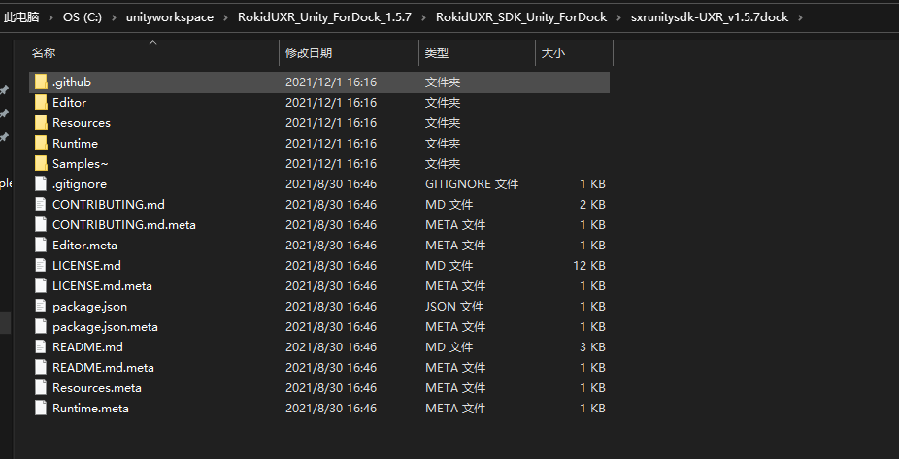Click the Samples~ folder icon

40,163
